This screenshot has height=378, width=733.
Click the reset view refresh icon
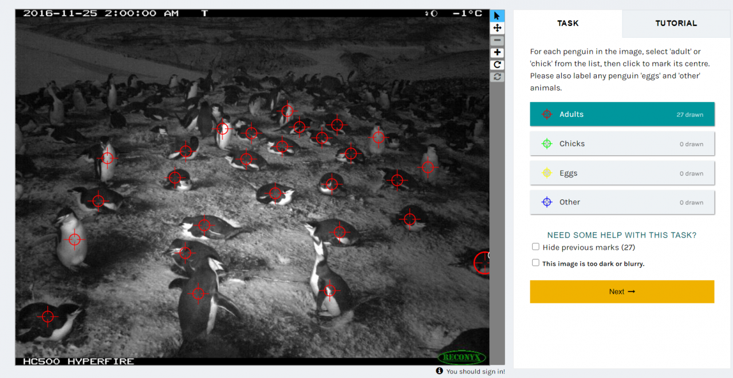pyautogui.click(x=497, y=77)
